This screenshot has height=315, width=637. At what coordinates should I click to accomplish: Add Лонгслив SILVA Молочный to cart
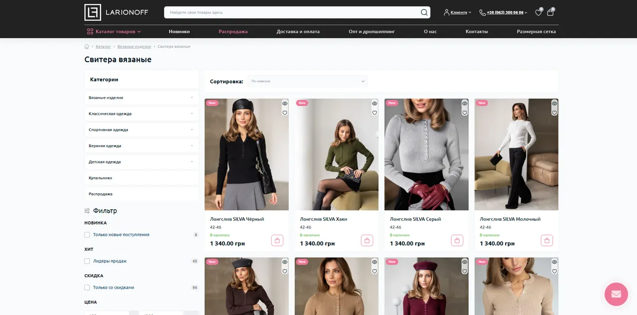[547, 240]
